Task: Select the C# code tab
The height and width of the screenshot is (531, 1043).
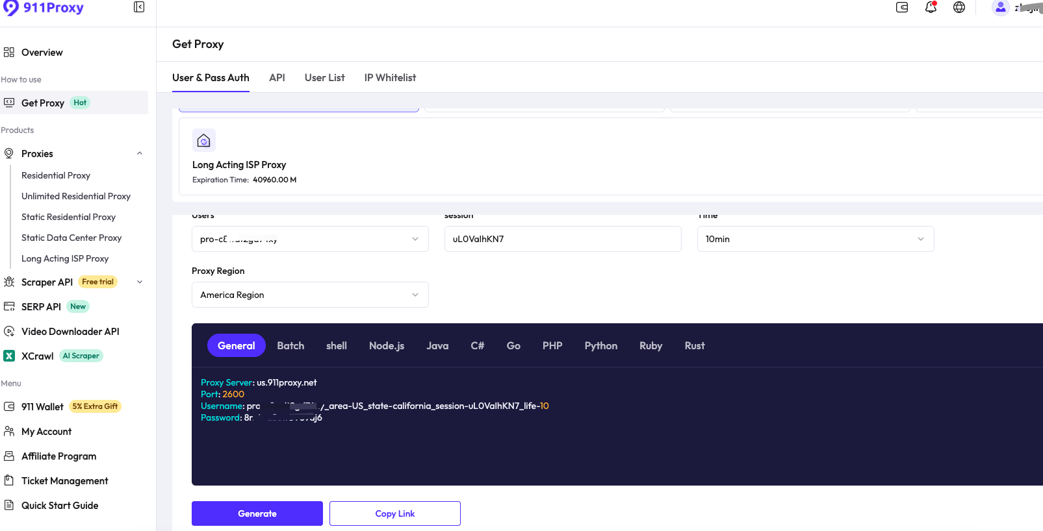Action: pyautogui.click(x=478, y=345)
